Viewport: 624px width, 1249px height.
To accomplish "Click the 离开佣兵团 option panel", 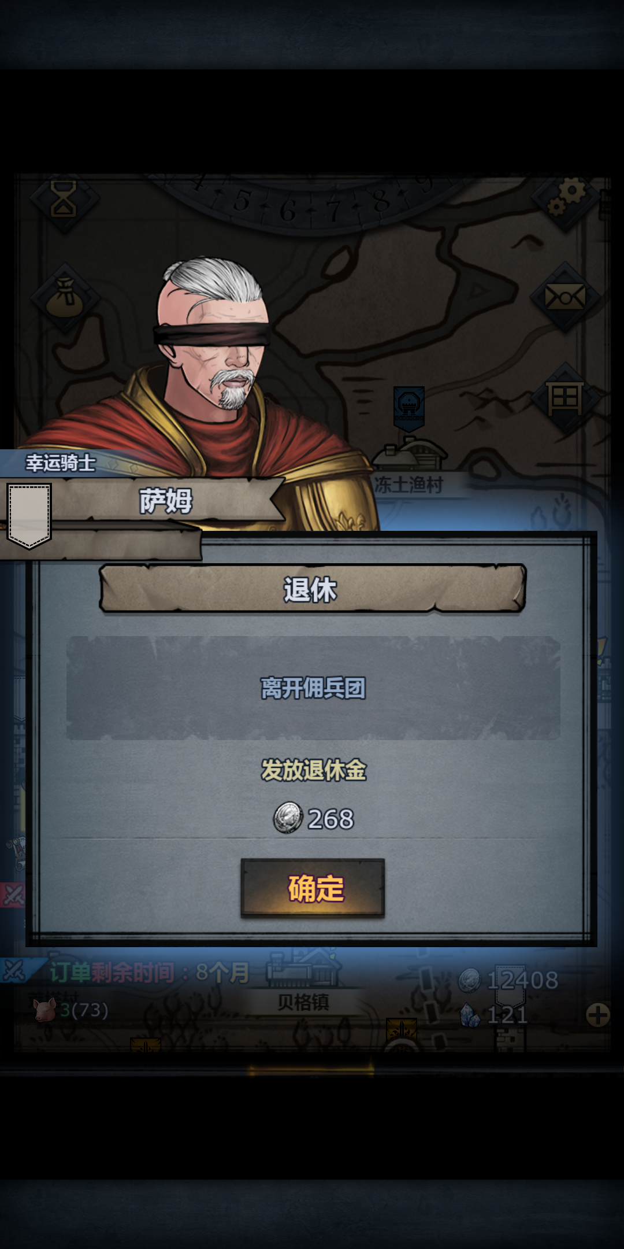I will tap(313, 688).
